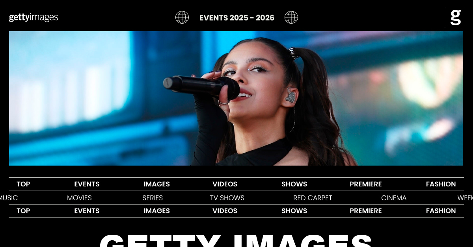Go to the CINEMA category
Screen dimensions: 473x247
point(394,198)
